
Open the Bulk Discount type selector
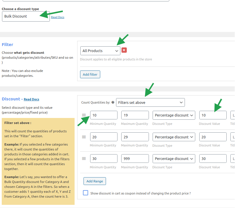26,16
